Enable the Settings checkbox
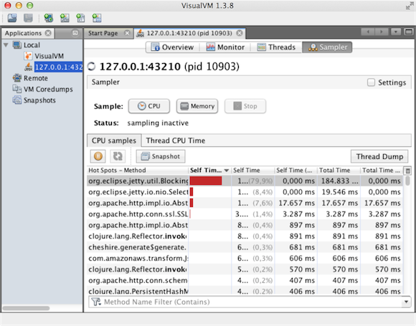The image size is (416, 326). 371,82
